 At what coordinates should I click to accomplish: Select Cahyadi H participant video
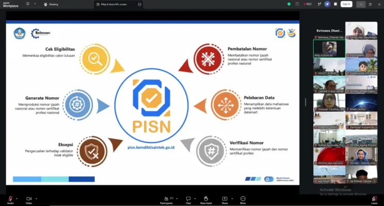tap(329, 84)
